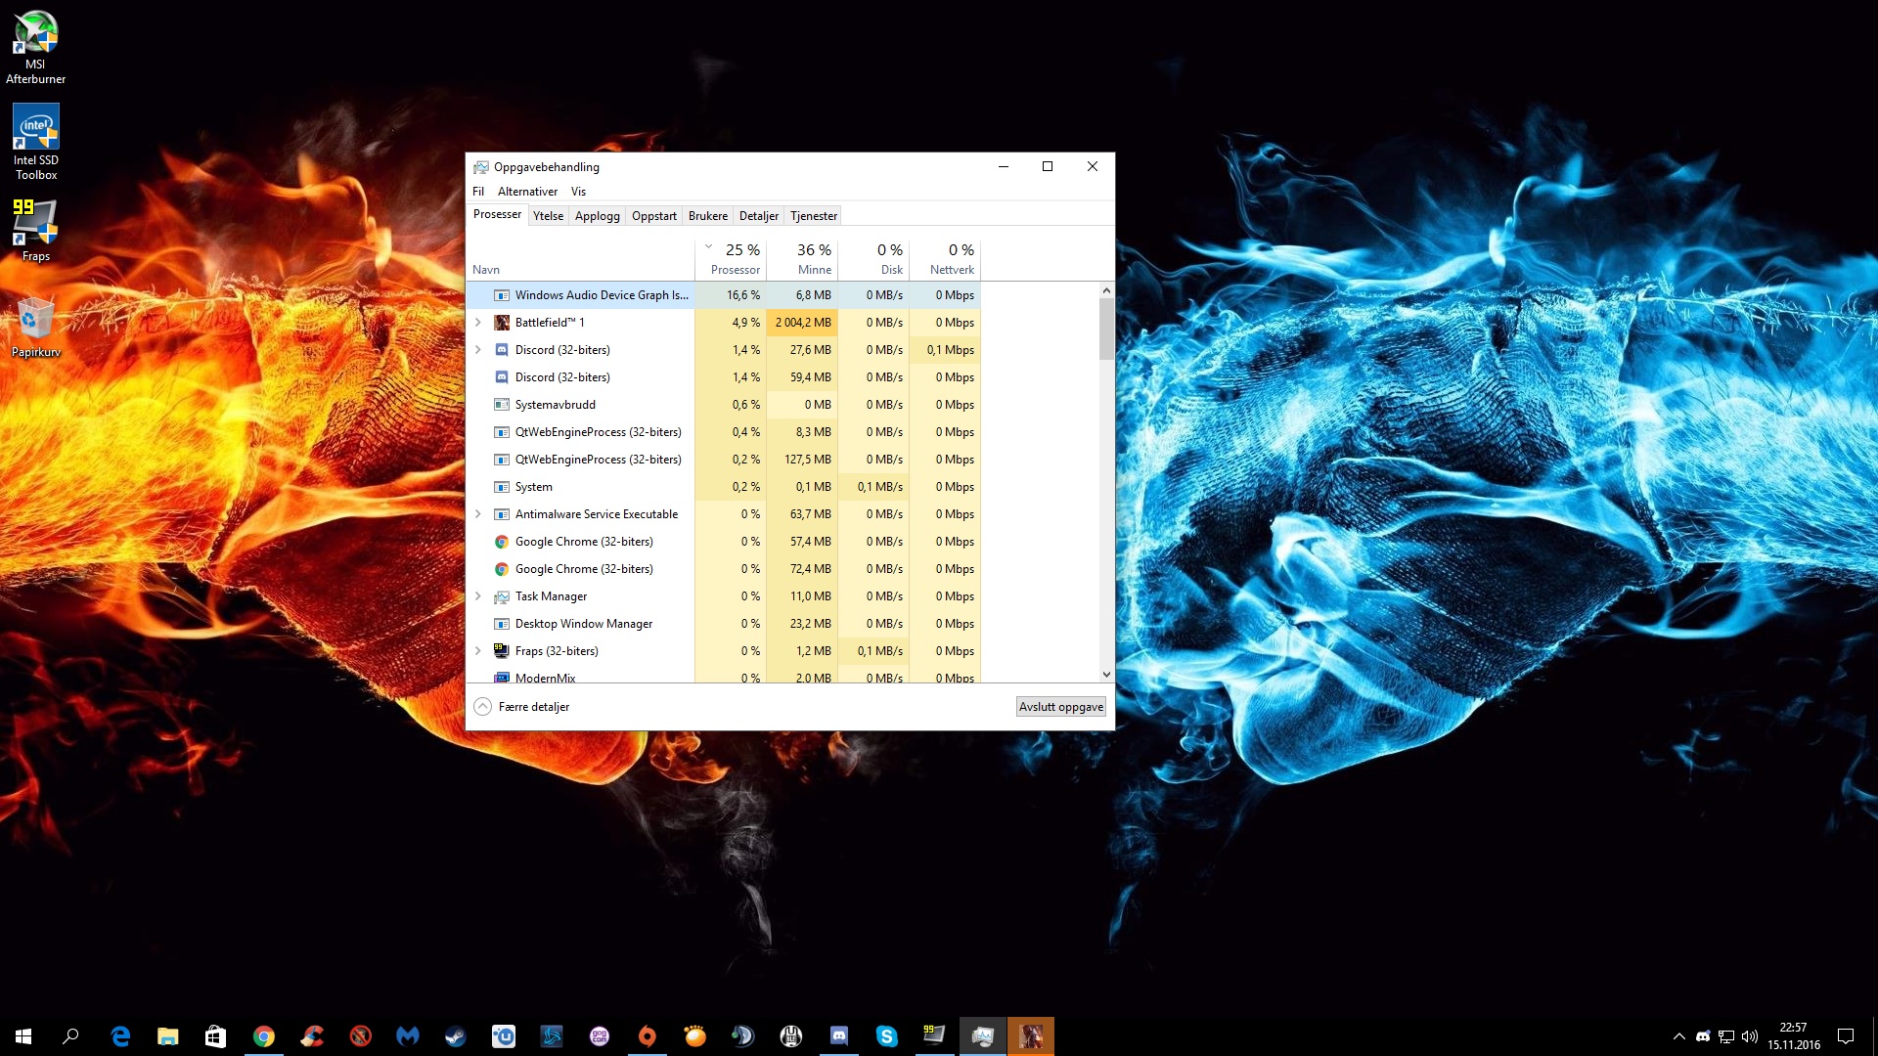The height and width of the screenshot is (1056, 1878).
Task: Open Battle.net taskbar icon
Action: (552, 1036)
